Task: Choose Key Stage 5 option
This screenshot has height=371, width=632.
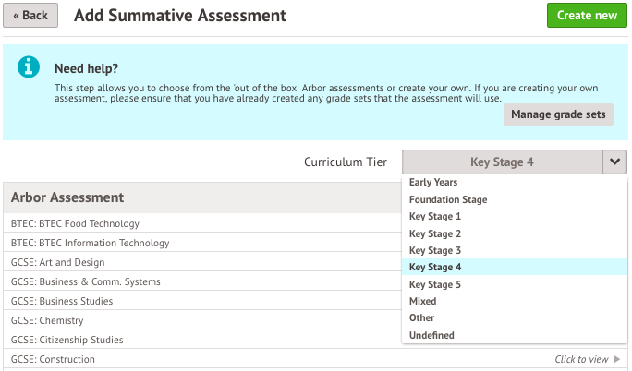Action: click(515, 284)
